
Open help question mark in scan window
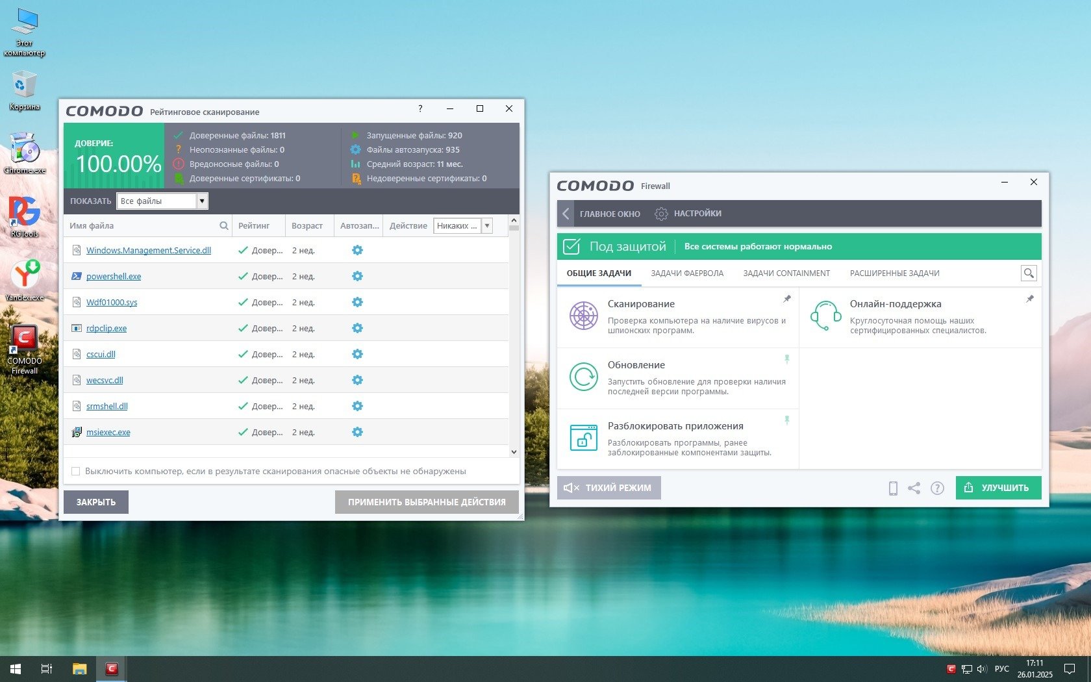(420, 108)
